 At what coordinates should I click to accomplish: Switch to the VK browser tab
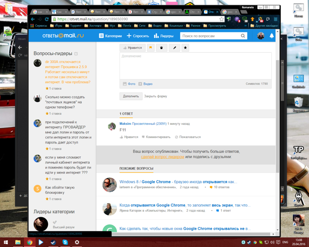[155, 12]
